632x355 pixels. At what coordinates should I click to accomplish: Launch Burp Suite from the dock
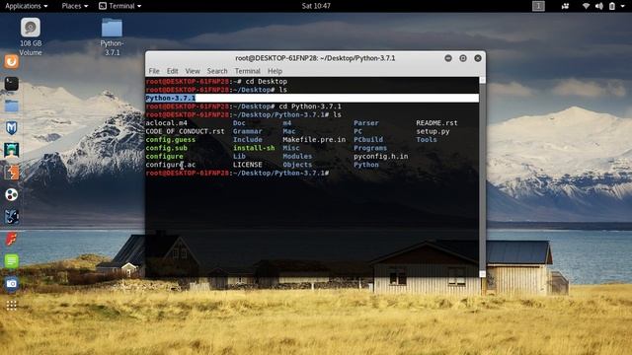click(11, 173)
